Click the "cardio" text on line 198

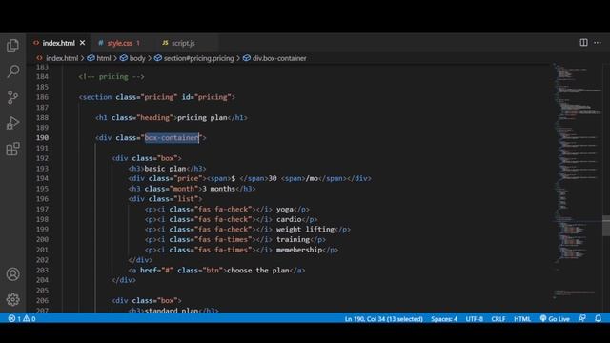tap(289, 219)
